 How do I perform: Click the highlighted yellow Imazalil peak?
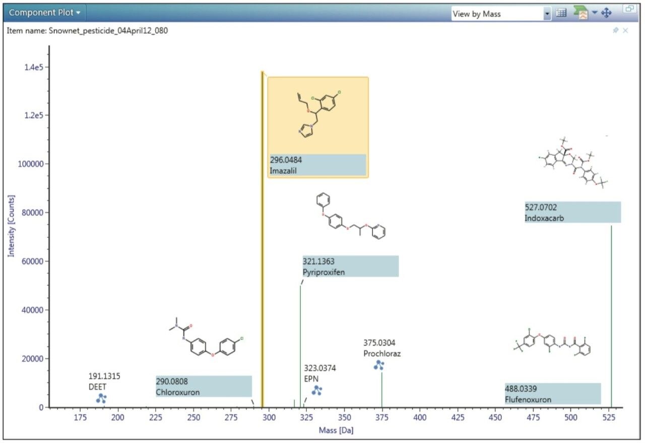(x=262, y=252)
